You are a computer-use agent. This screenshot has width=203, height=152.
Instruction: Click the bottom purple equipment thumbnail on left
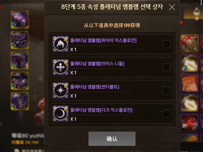tap(20, 101)
